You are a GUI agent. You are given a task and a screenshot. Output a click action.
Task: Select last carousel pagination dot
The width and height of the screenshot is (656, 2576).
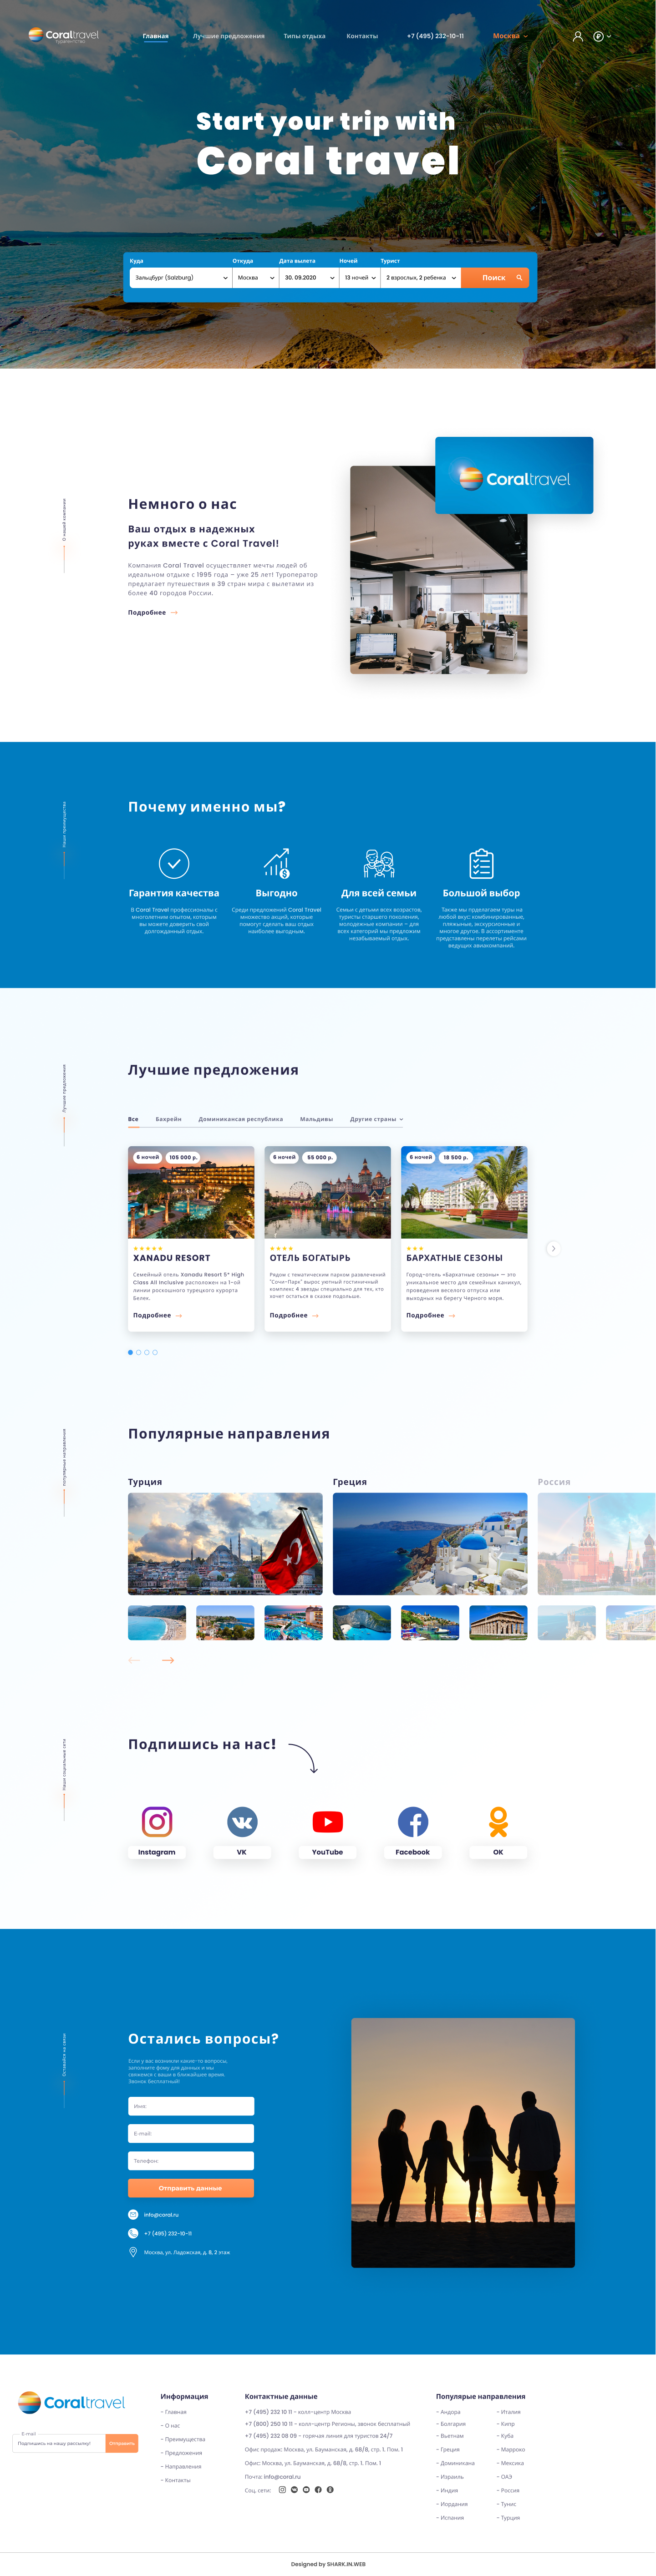155,1352
